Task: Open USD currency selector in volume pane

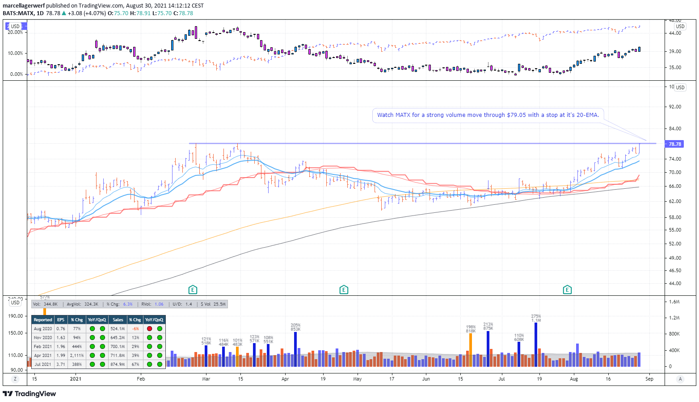Action: point(15,303)
